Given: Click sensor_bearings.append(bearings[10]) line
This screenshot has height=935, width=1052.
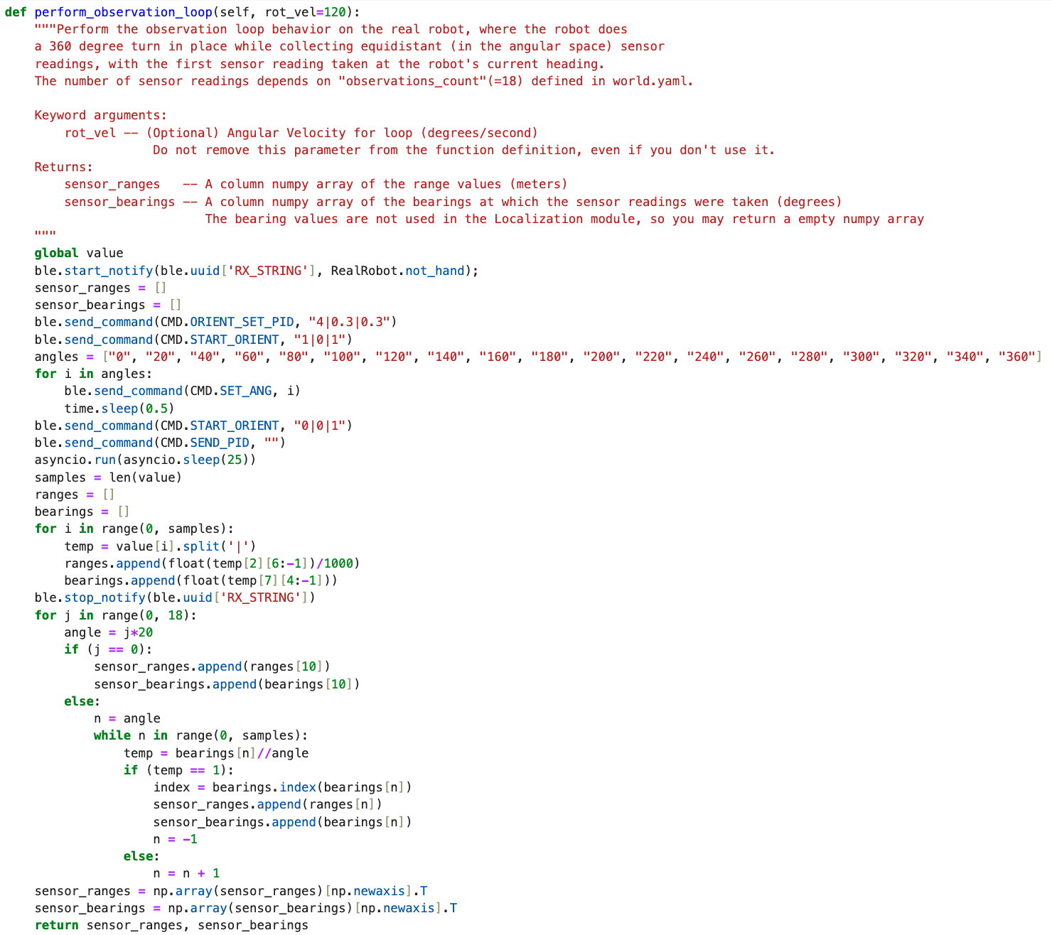Looking at the screenshot, I should [227, 684].
